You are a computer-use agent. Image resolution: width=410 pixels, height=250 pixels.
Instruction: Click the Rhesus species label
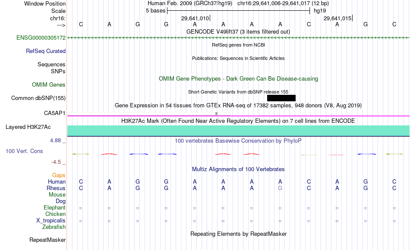(56, 188)
